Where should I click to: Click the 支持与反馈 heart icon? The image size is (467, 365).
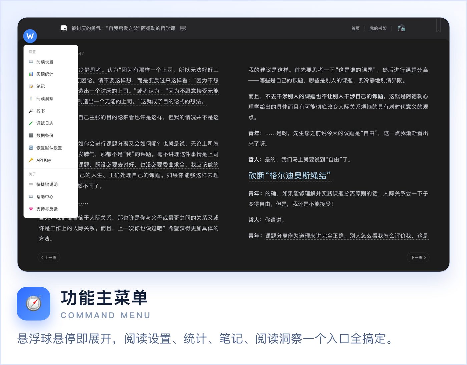coord(31,209)
